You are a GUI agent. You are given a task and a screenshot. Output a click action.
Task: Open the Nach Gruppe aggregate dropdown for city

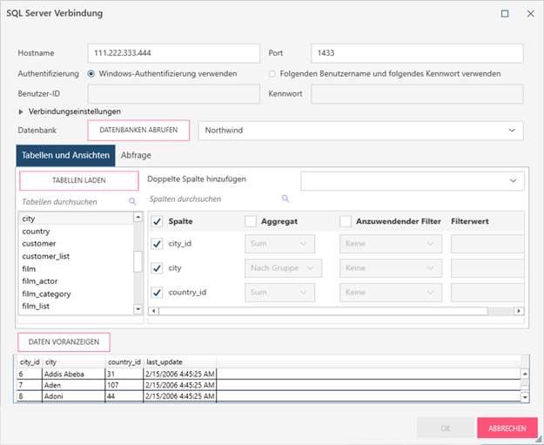pyautogui.click(x=284, y=268)
